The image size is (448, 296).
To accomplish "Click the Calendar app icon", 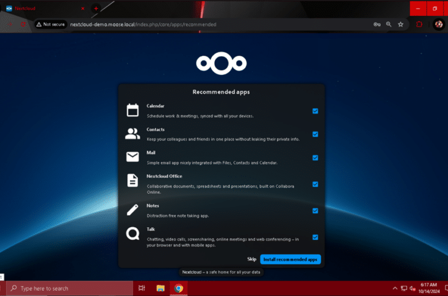I will pyautogui.click(x=133, y=110).
